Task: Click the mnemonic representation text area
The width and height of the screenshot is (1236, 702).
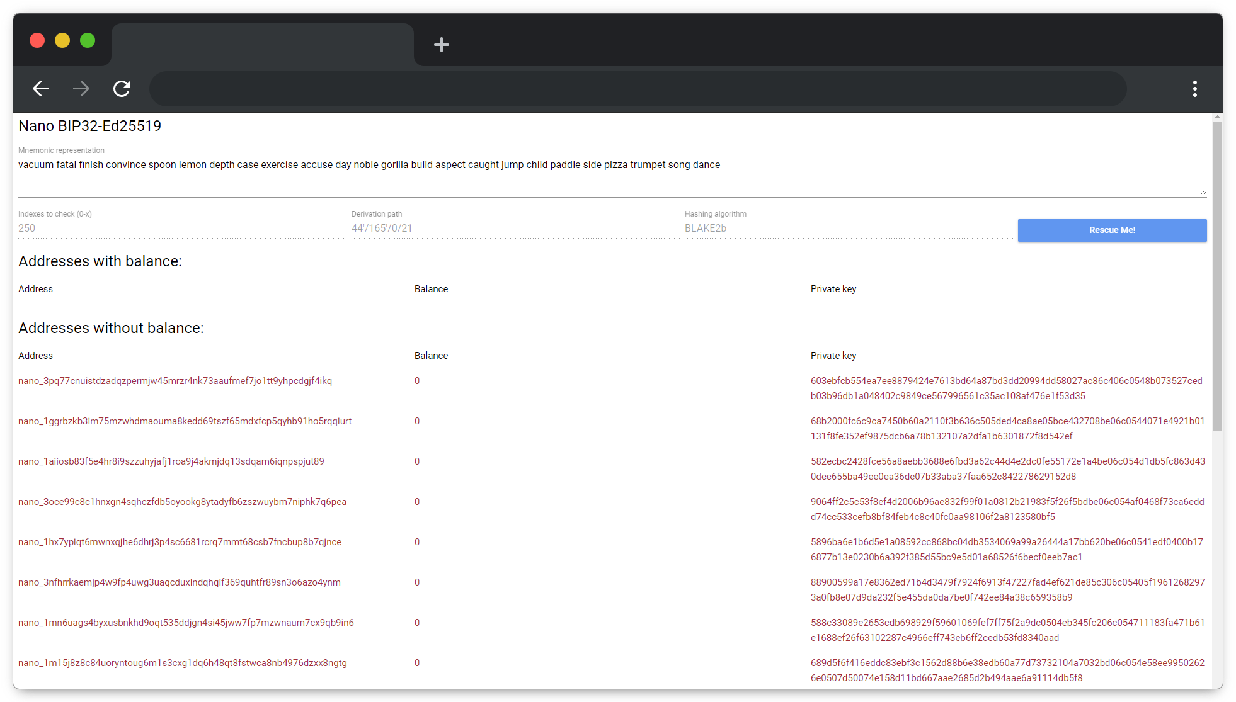Action: pos(611,175)
